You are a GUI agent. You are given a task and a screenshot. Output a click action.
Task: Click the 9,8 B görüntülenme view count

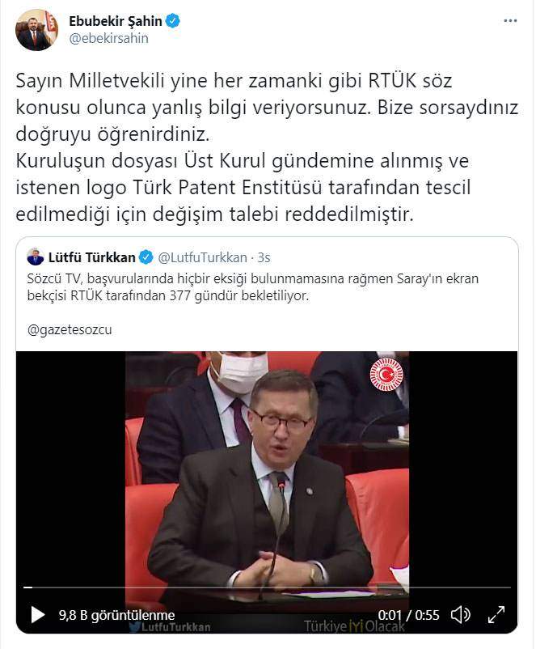coord(116,615)
